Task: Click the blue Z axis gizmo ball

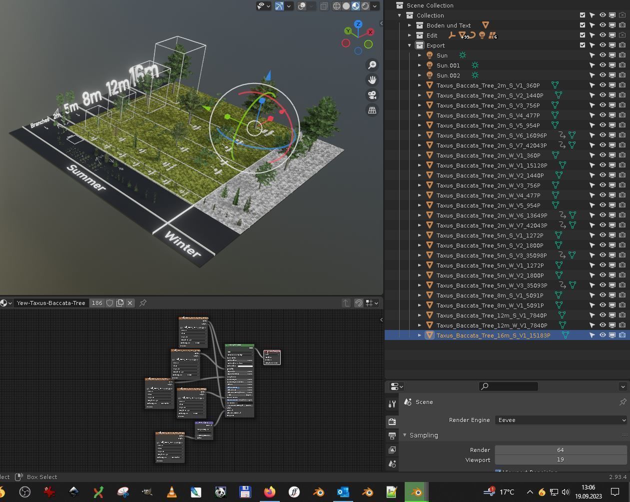Action: tap(358, 24)
